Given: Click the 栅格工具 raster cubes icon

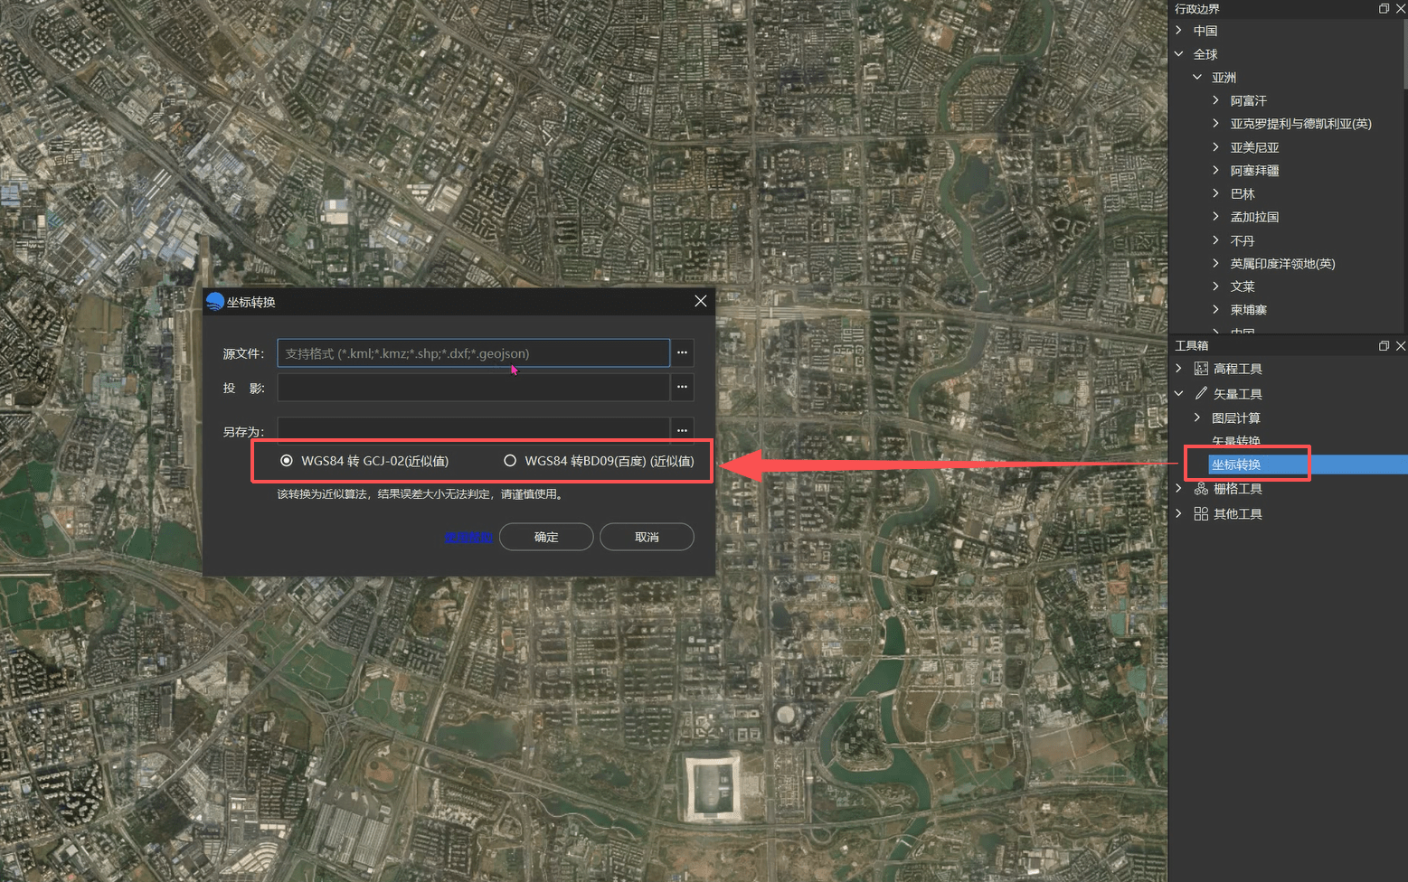Looking at the screenshot, I should (1201, 489).
